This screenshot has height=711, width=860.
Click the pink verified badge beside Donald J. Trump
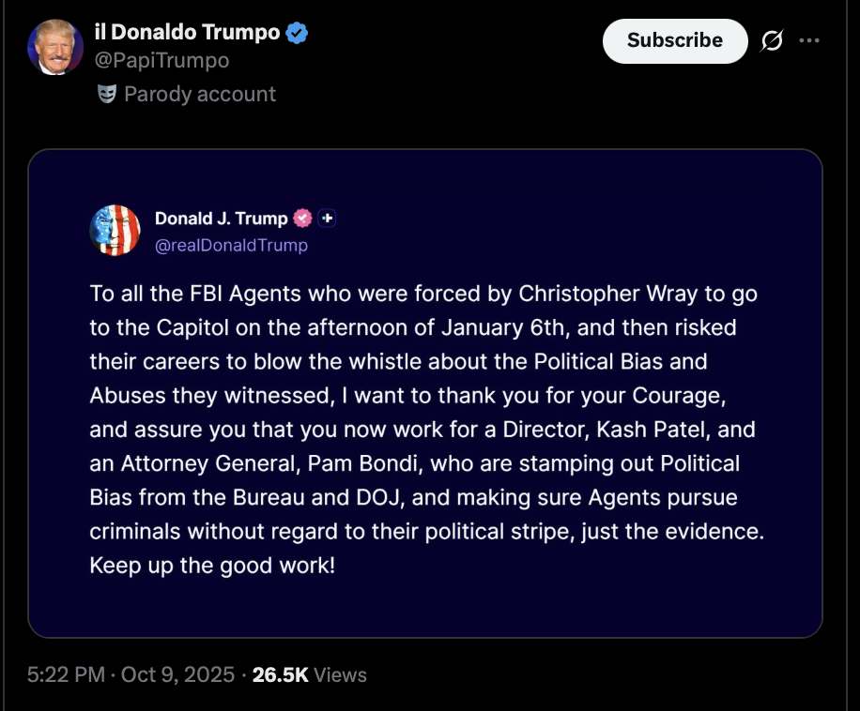tap(302, 219)
